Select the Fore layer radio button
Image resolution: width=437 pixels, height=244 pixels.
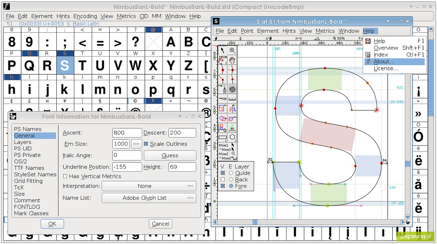coord(231,186)
